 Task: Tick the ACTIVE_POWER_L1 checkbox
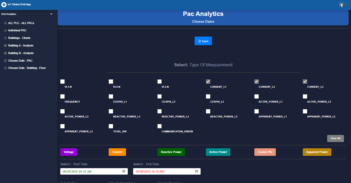point(256,97)
